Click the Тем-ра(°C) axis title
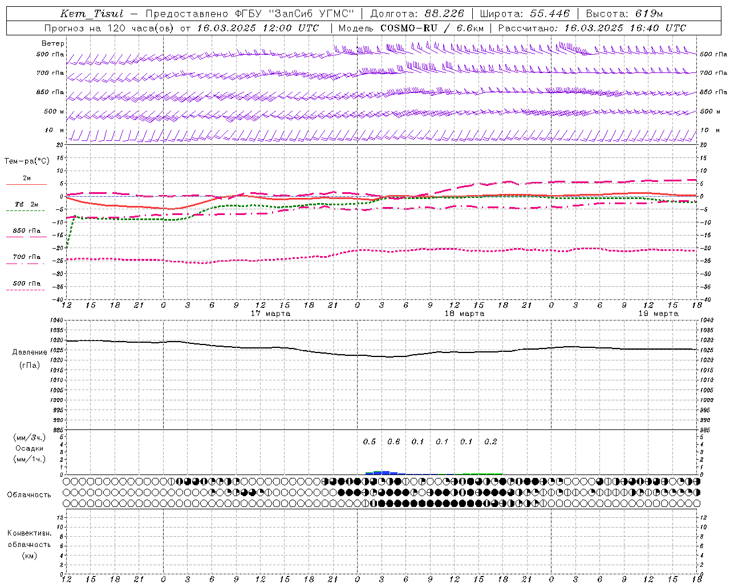730x584 pixels. [x=27, y=161]
